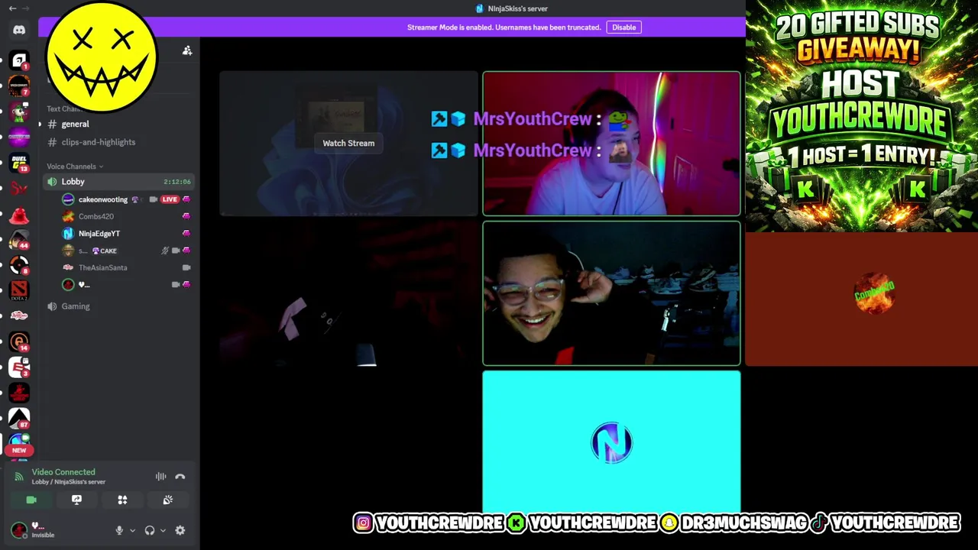Open the red slime server icon

19,215
